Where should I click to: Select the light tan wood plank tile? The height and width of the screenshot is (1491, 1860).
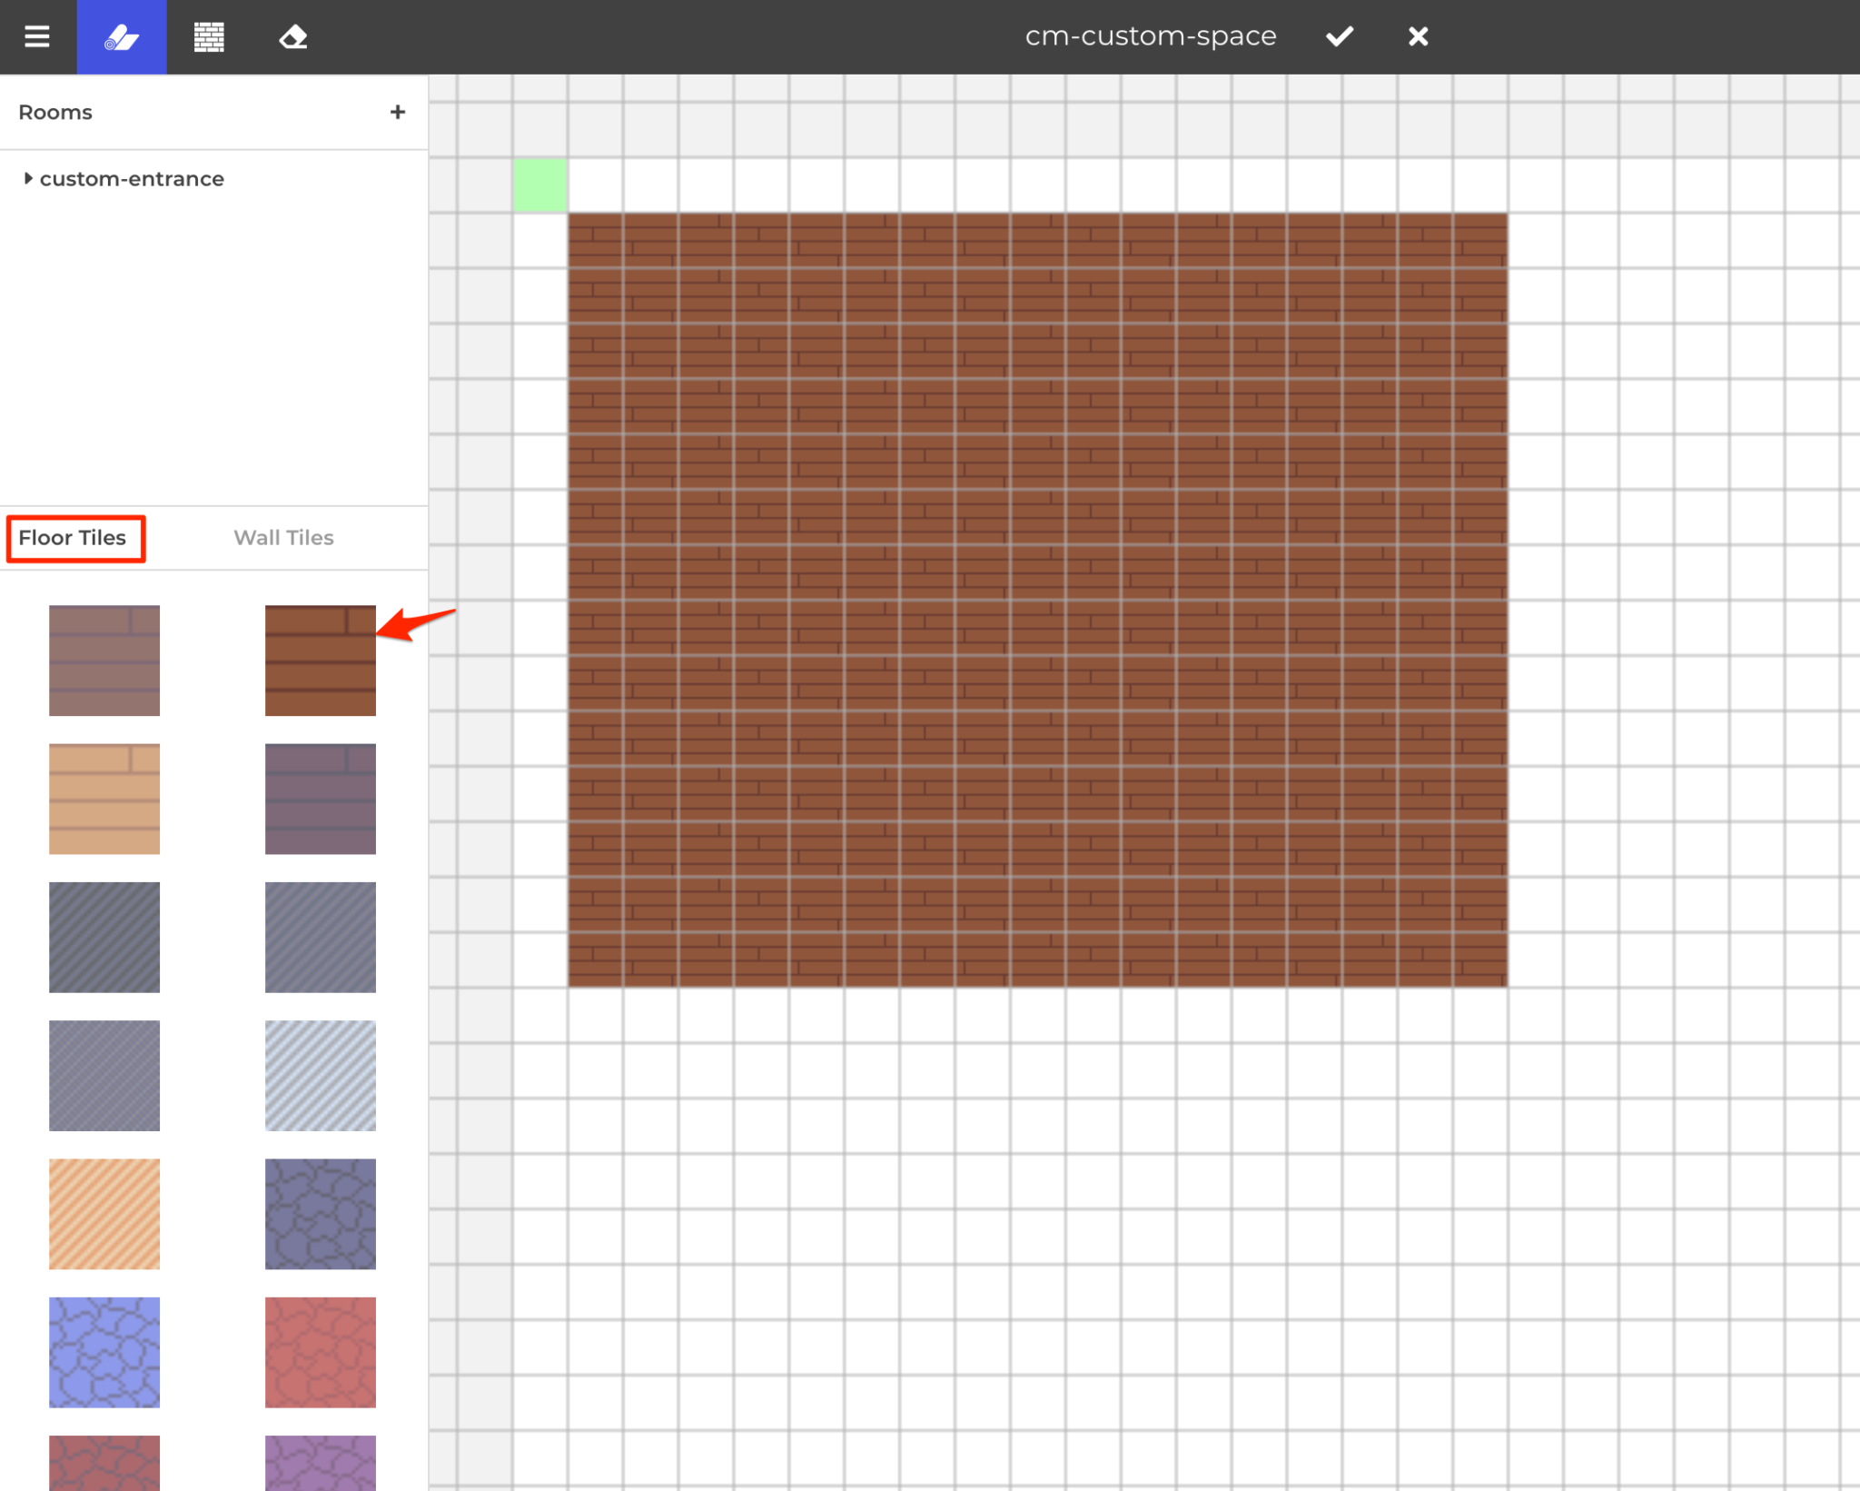click(104, 799)
